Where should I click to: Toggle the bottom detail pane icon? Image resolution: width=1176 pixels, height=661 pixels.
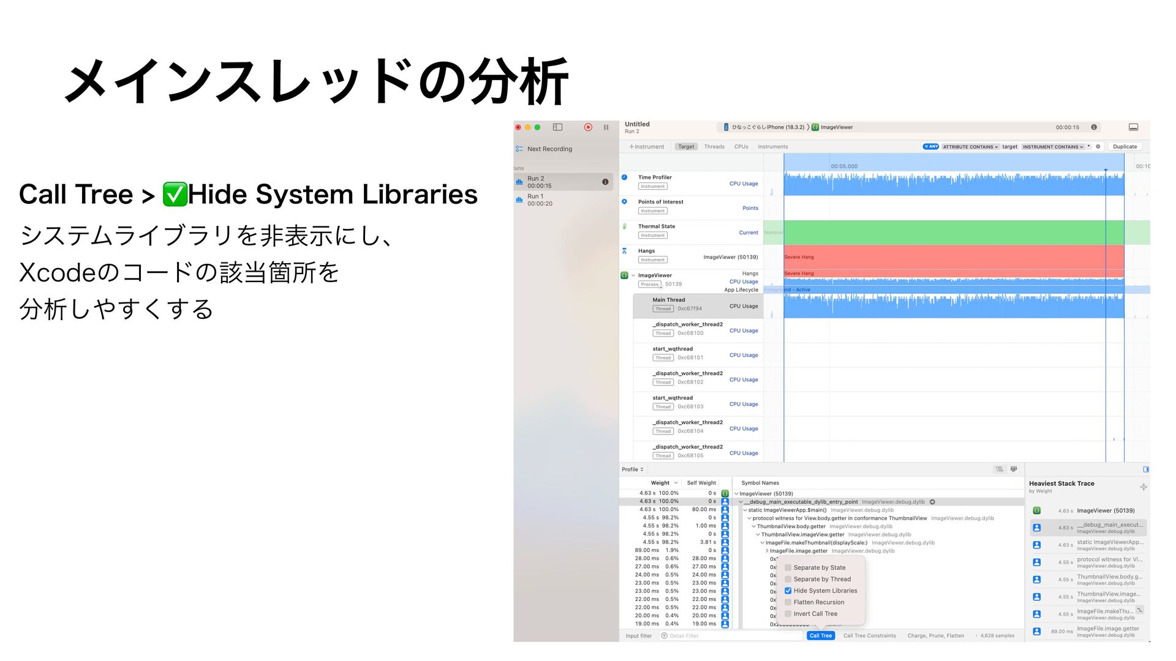click(x=1133, y=127)
